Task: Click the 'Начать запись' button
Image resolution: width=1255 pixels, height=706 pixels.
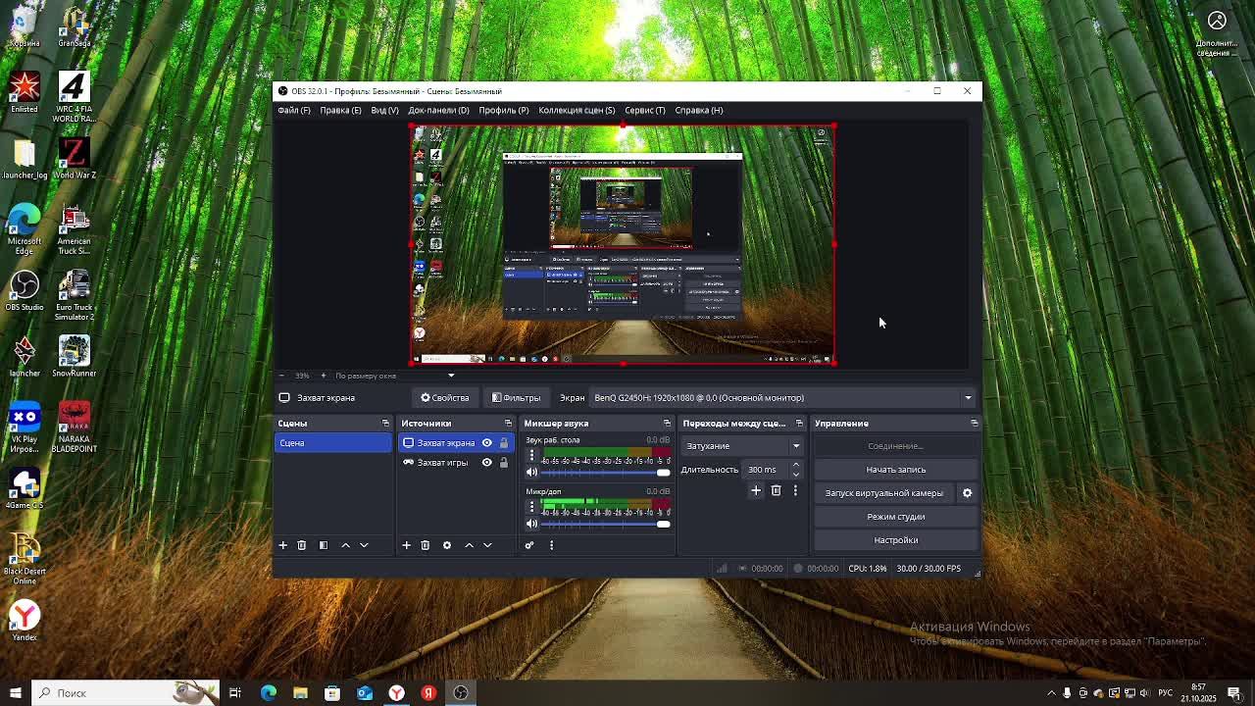Action: [895, 470]
